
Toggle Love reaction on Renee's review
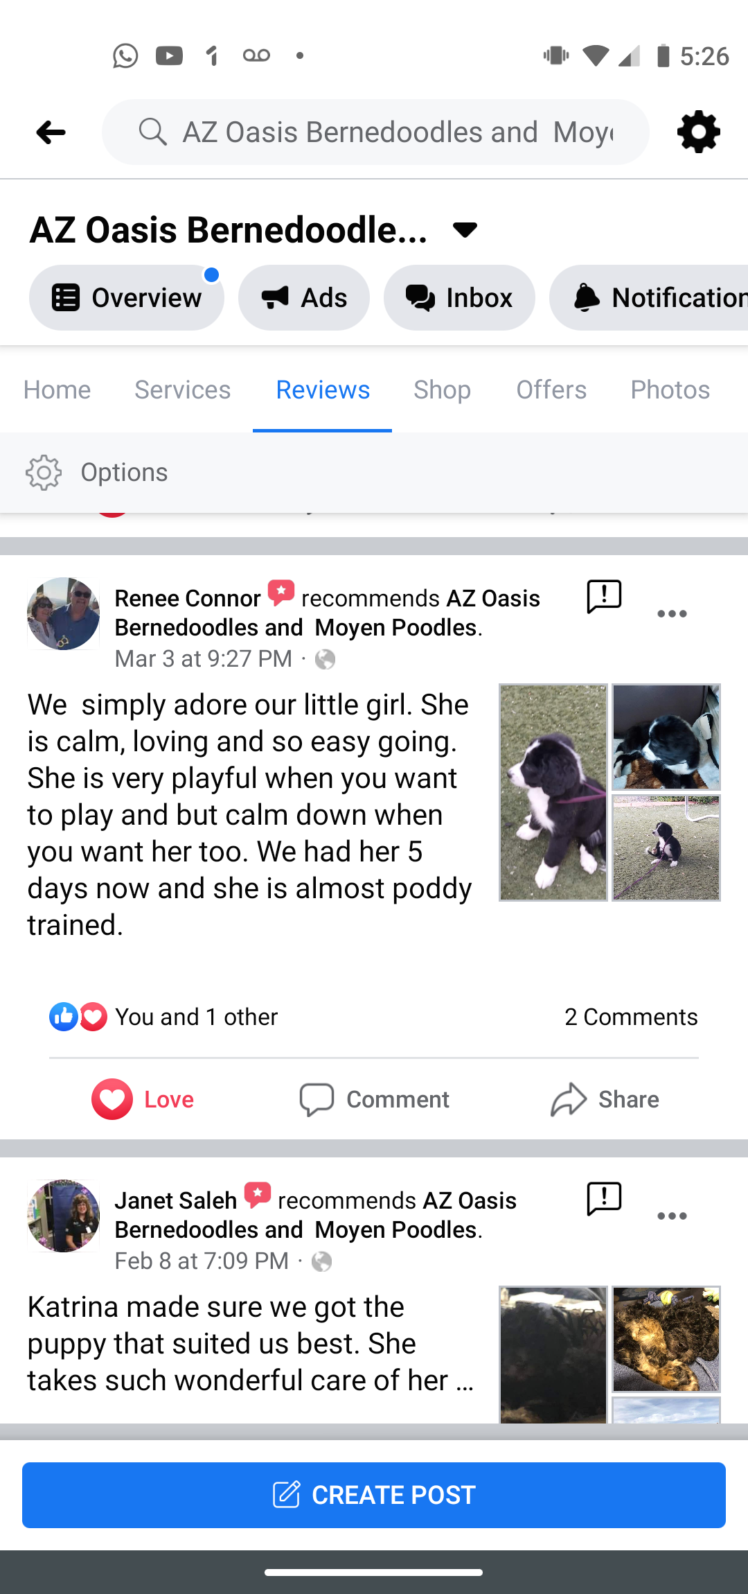(x=143, y=1099)
